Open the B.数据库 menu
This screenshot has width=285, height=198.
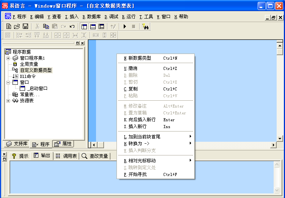click(91, 17)
